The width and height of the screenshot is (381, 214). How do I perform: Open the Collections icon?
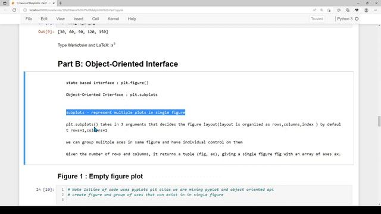(348, 10)
